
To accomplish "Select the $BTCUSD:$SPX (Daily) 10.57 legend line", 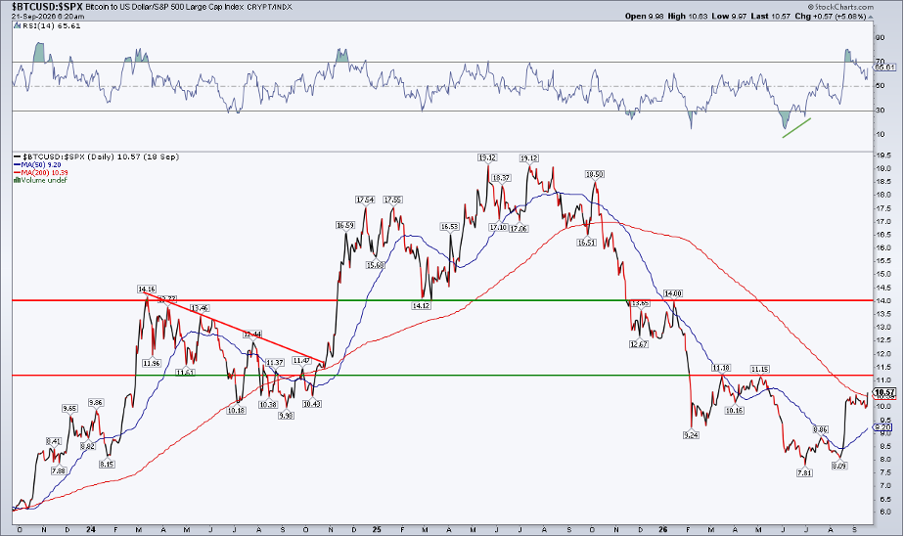I will 96,156.
